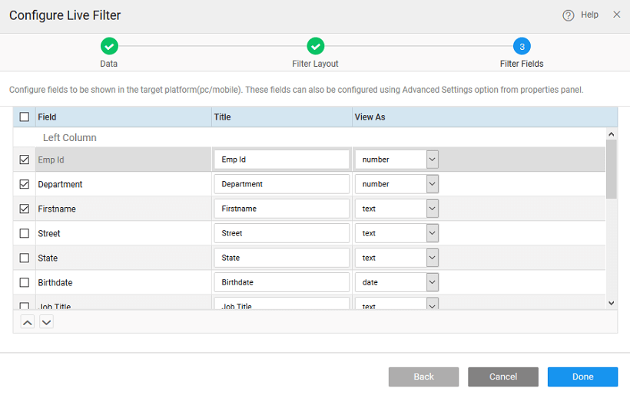This screenshot has height=398, width=630.
Task: Click the Data step checkmark icon
Action: [x=109, y=46]
